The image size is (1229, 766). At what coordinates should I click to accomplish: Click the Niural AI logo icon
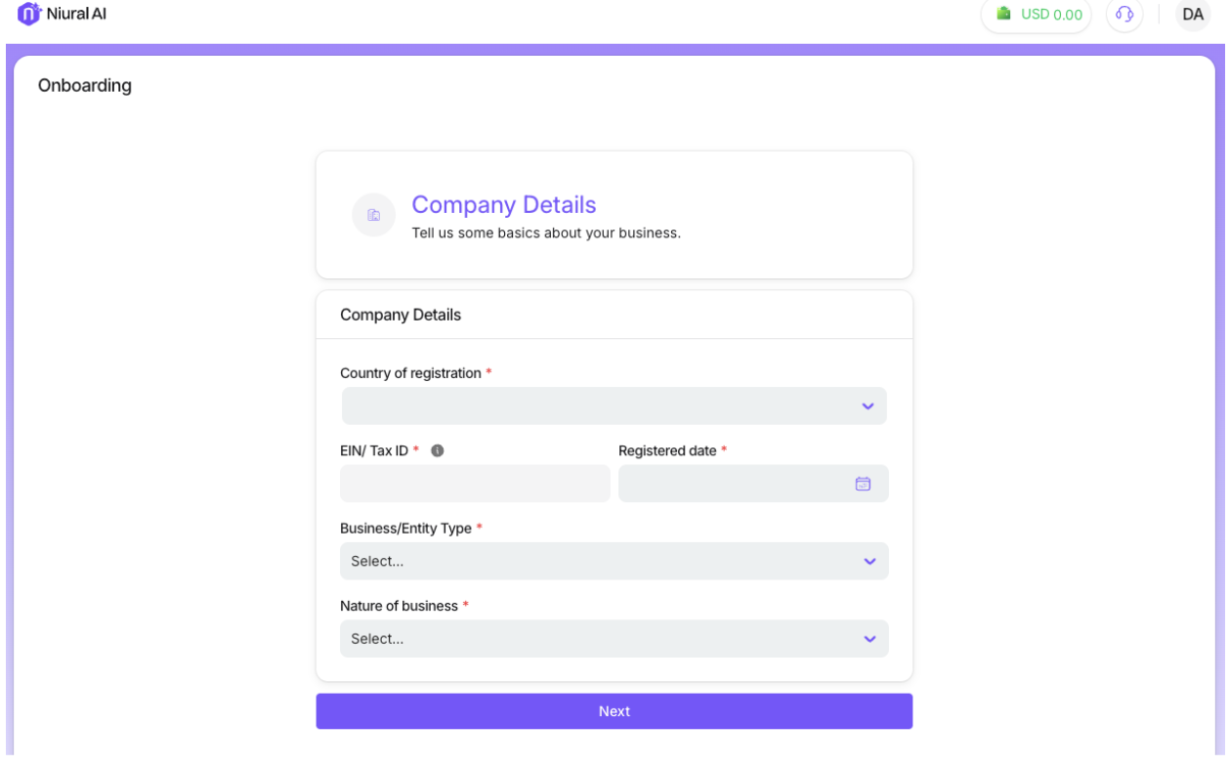click(29, 14)
